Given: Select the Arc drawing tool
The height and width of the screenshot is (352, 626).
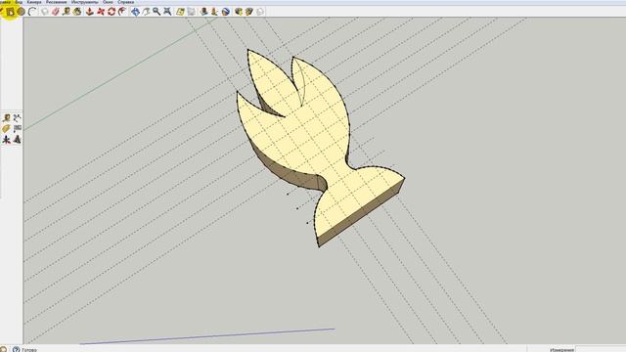Looking at the screenshot, I should 32,12.
